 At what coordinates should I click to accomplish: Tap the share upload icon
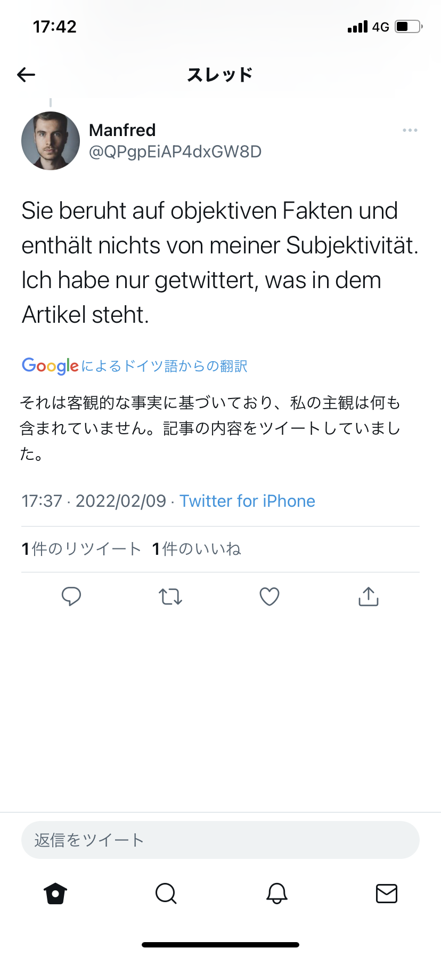click(x=369, y=596)
